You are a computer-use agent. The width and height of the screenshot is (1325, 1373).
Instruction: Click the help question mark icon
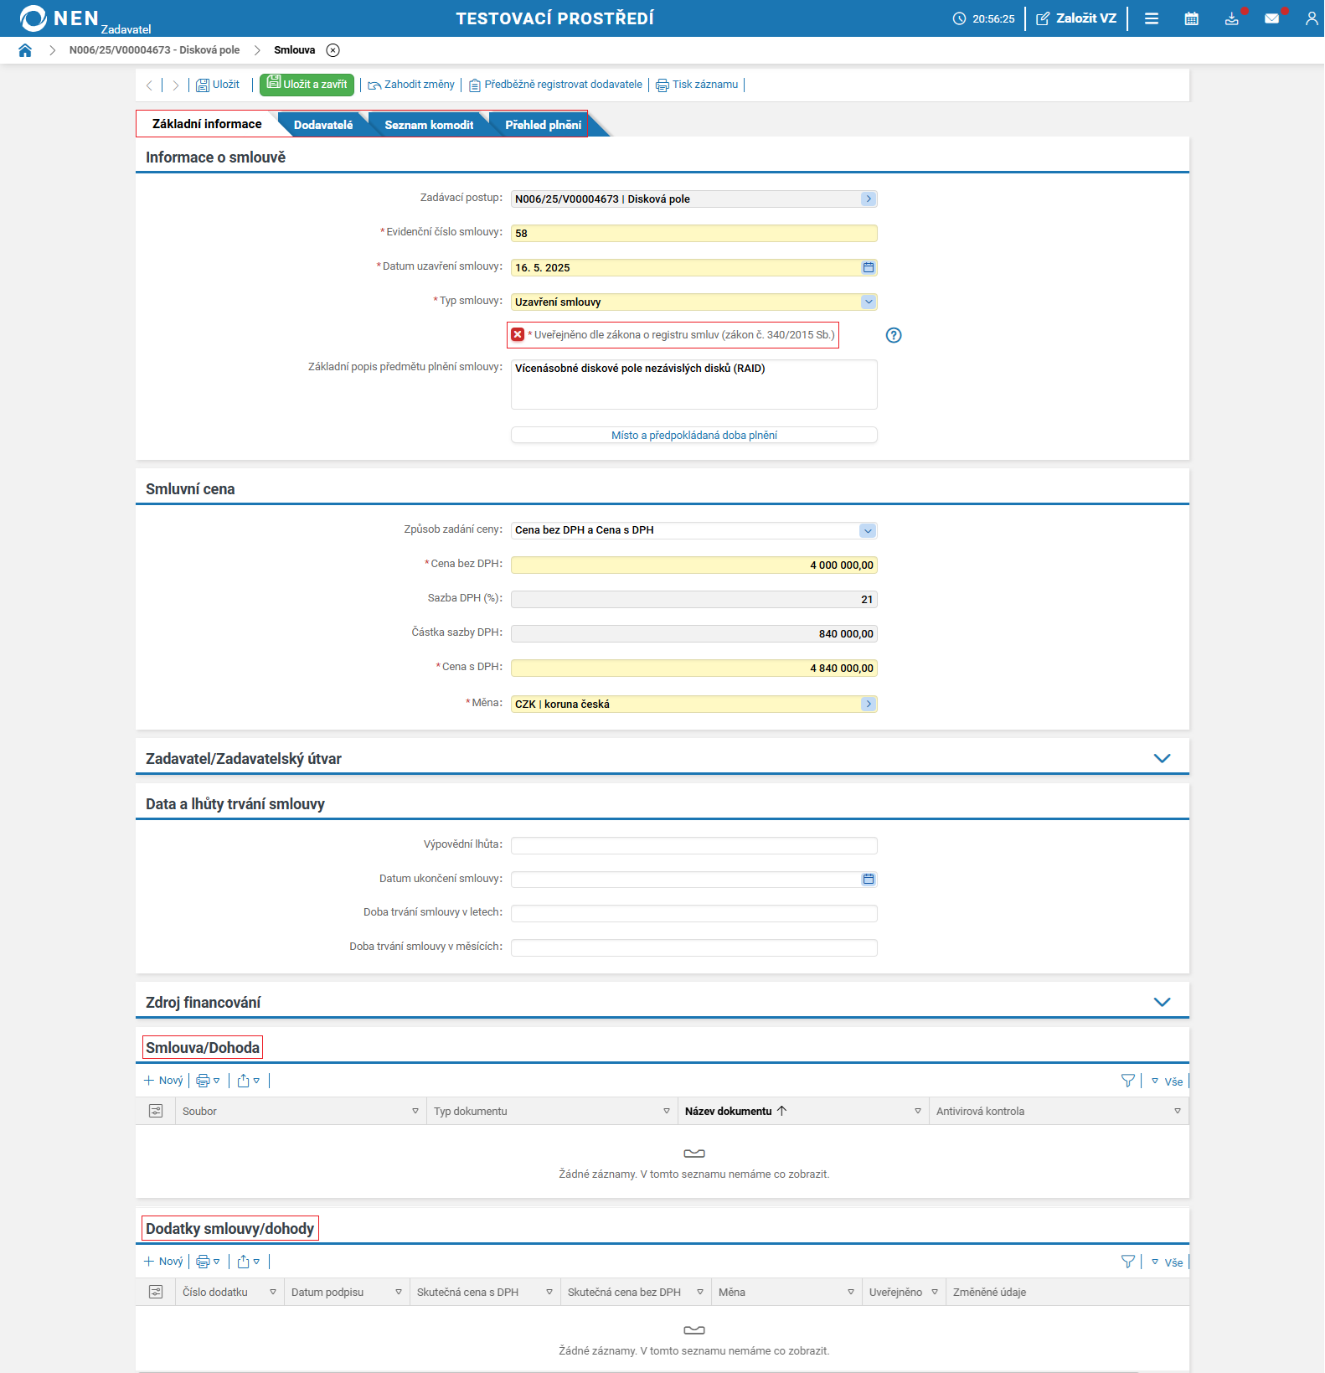[x=894, y=335]
